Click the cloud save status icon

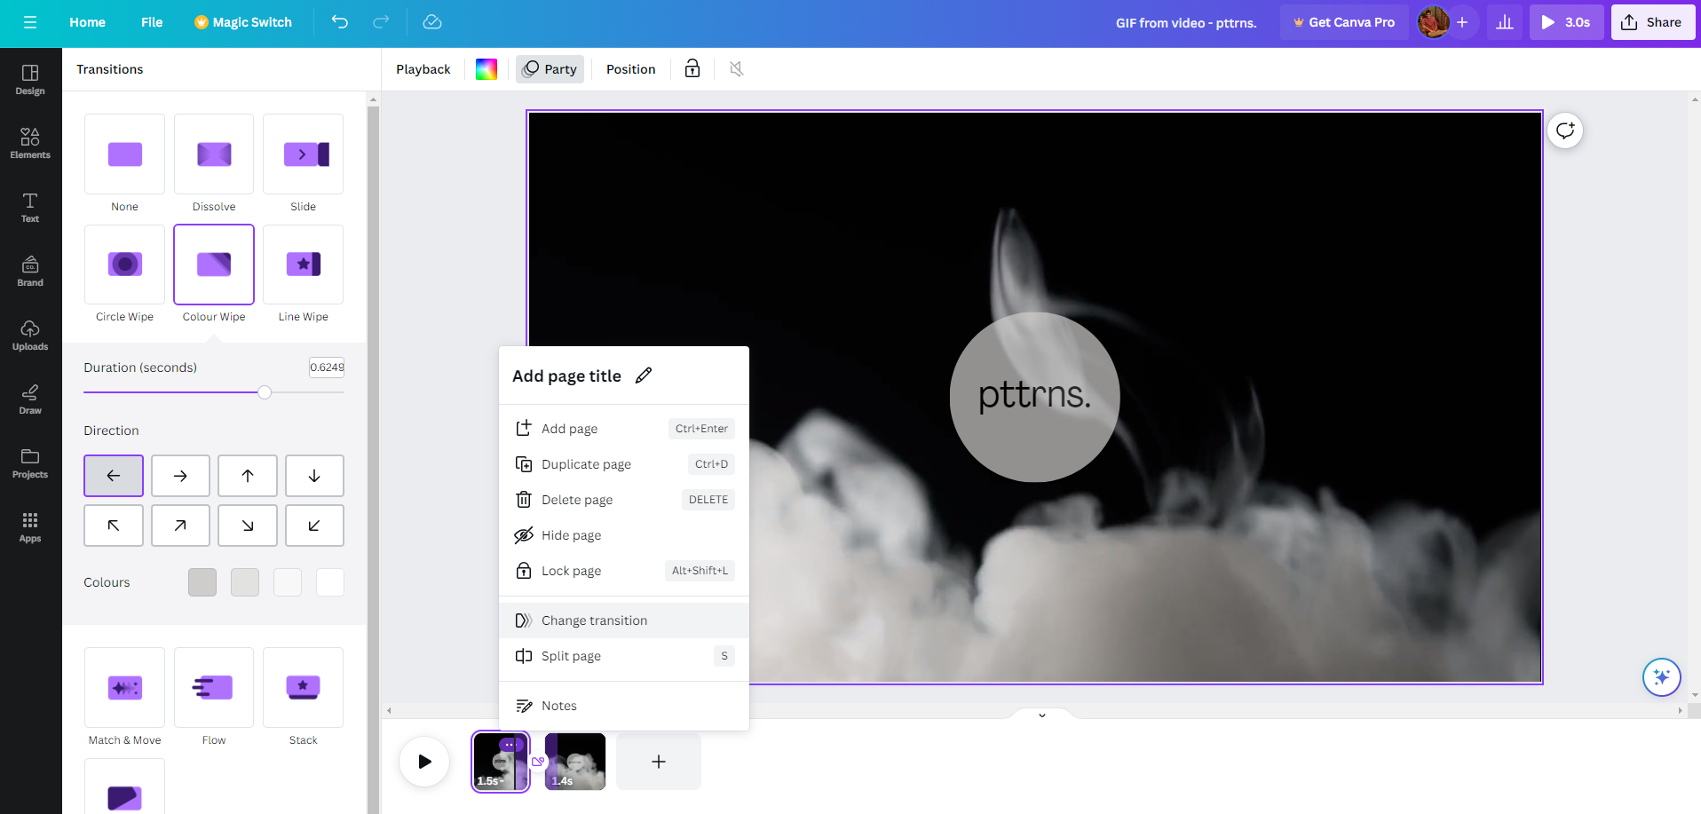[x=432, y=22]
